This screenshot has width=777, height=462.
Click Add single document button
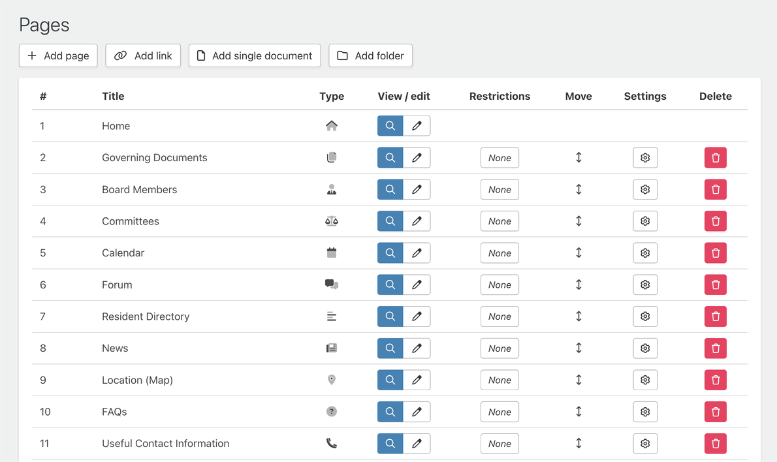point(255,55)
